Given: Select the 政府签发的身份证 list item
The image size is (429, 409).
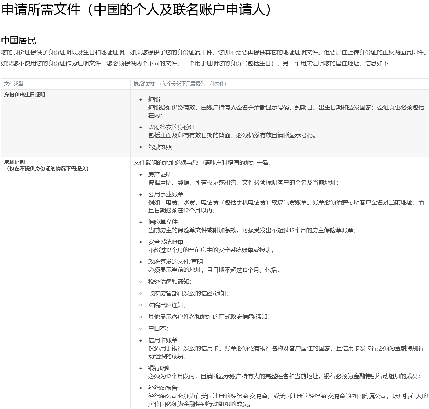Looking at the screenshot, I should coord(171,127).
